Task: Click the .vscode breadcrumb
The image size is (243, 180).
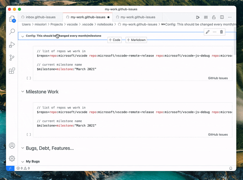Action: 87,24
